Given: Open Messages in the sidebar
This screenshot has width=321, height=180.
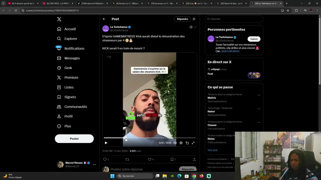Looking at the screenshot, I should point(68,58).
